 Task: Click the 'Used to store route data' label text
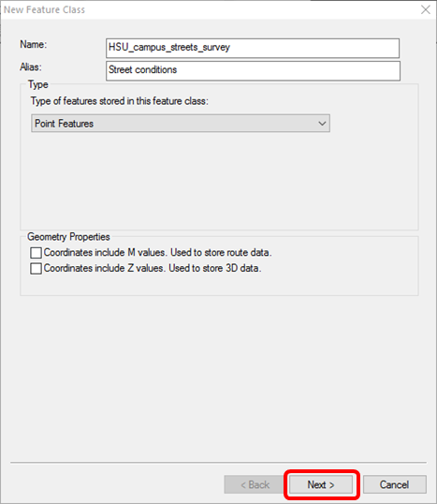pyautogui.click(x=221, y=253)
